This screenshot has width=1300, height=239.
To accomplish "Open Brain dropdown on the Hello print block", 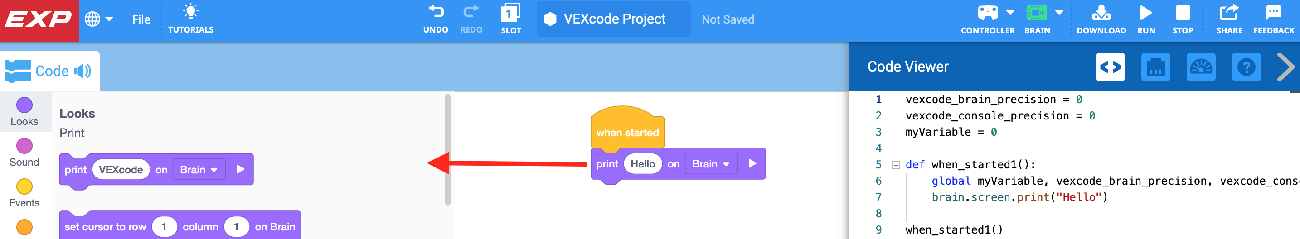I will tap(711, 164).
